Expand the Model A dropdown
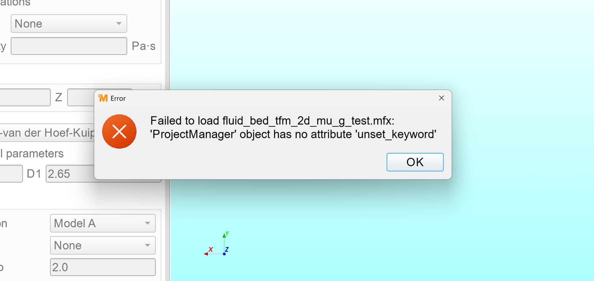Screen dimensions: 594x281 103,223
